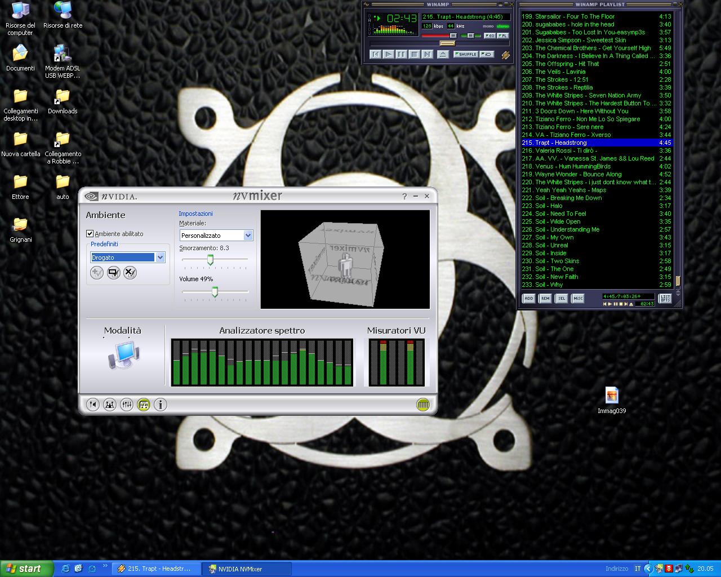The height and width of the screenshot is (577, 721).
Task: Click the green grid icon in NVMixer
Action: click(x=423, y=405)
